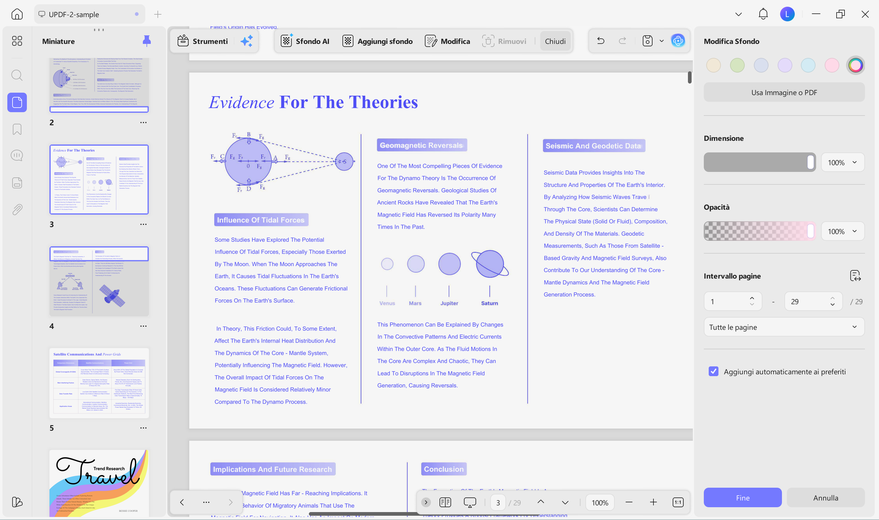Open the custom color wheel swatch

pyautogui.click(x=855, y=65)
